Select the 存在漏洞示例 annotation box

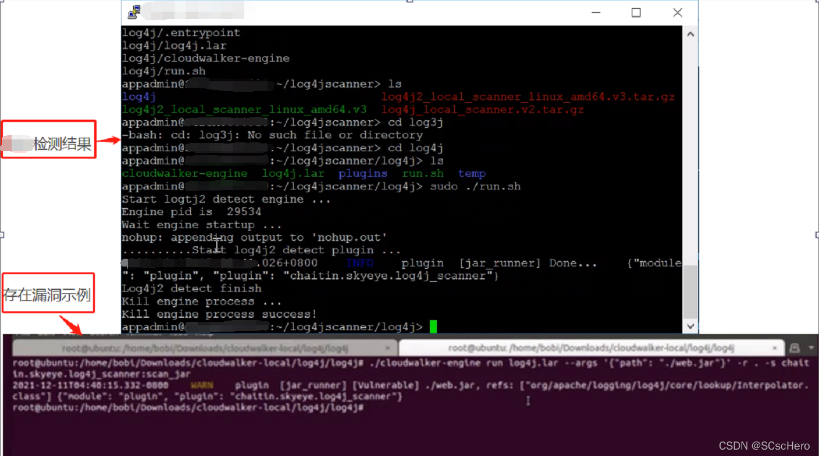coord(48,293)
